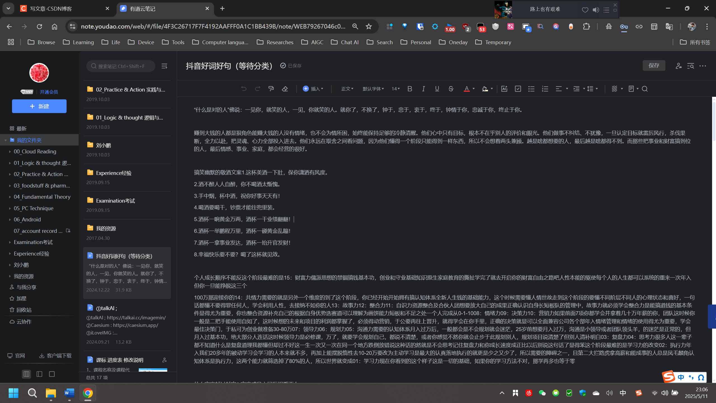
Task: Click the 保存 save button
Action: 654,65
